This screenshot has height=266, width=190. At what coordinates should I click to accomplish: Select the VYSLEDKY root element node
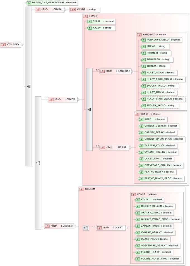tap(11, 44)
